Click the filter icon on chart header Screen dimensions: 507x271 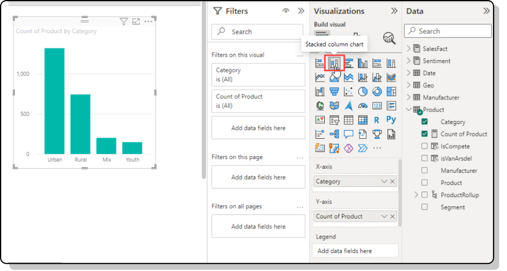[124, 22]
